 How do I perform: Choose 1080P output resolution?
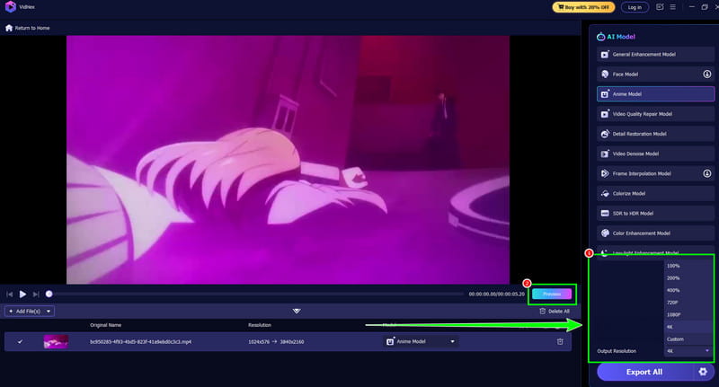688,314
